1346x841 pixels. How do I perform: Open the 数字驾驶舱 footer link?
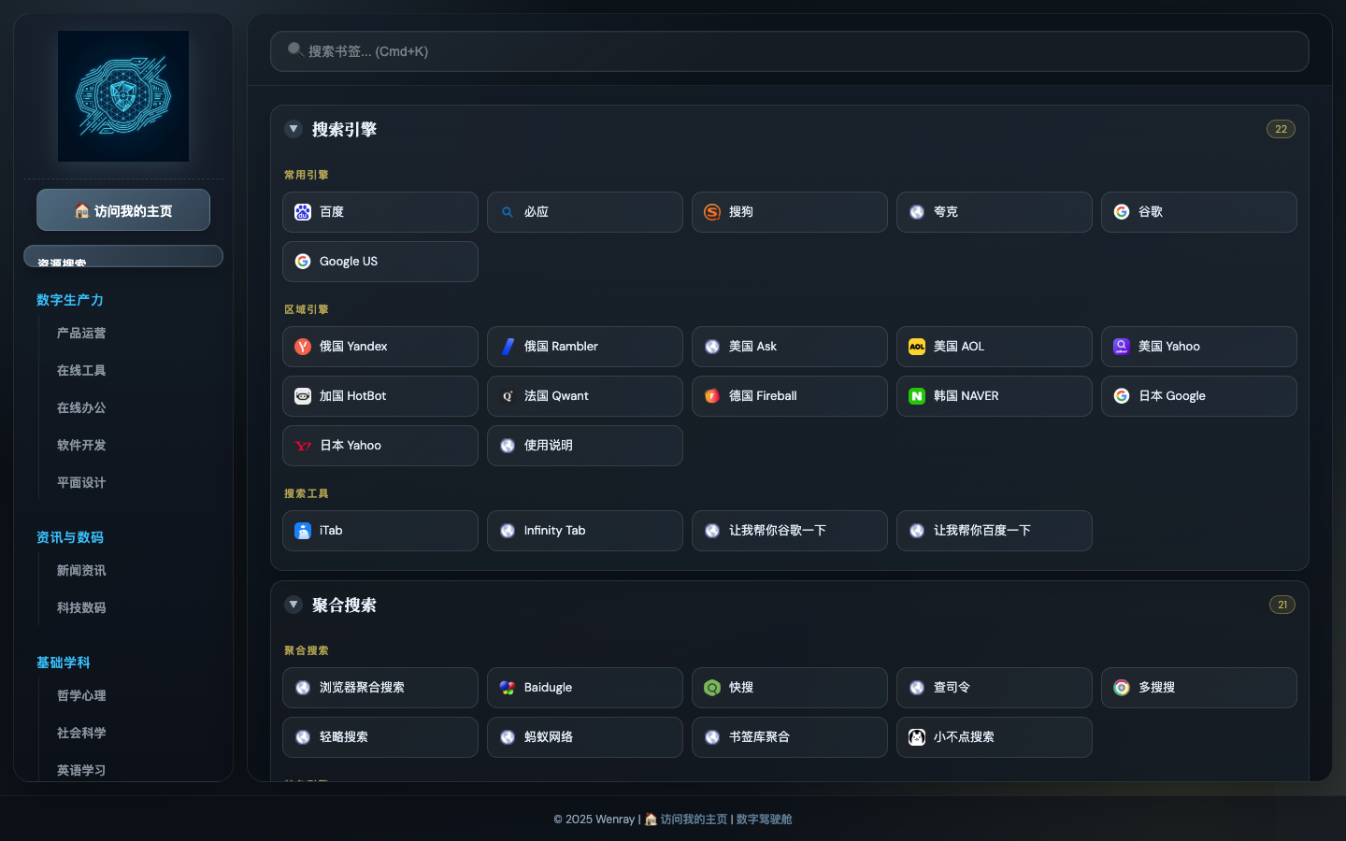click(765, 820)
